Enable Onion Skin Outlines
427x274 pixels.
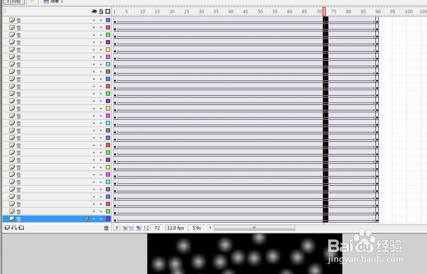tap(131, 228)
